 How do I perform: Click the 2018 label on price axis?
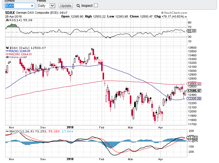tap(70, 127)
